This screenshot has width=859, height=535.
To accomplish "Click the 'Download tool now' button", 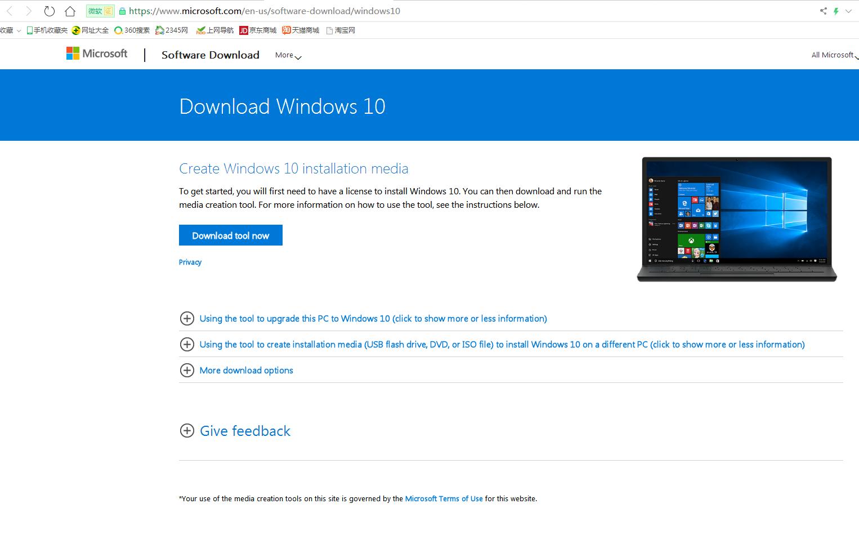I will tap(230, 235).
